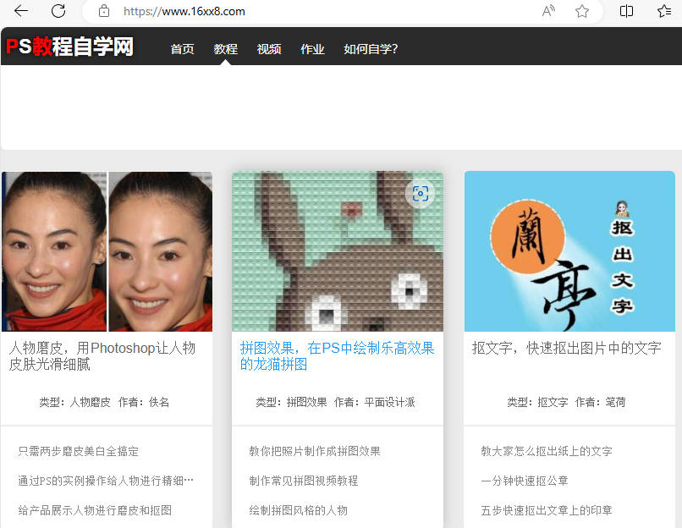Viewport: 682px width, 528px height.
Task: Open the 抠出文字 calligraphy thumbnail
Action: [569, 251]
